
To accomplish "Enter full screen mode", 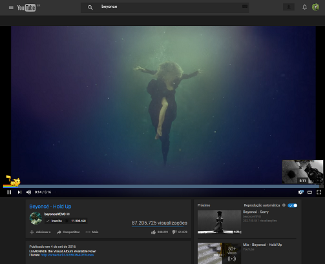I will [319, 192].
